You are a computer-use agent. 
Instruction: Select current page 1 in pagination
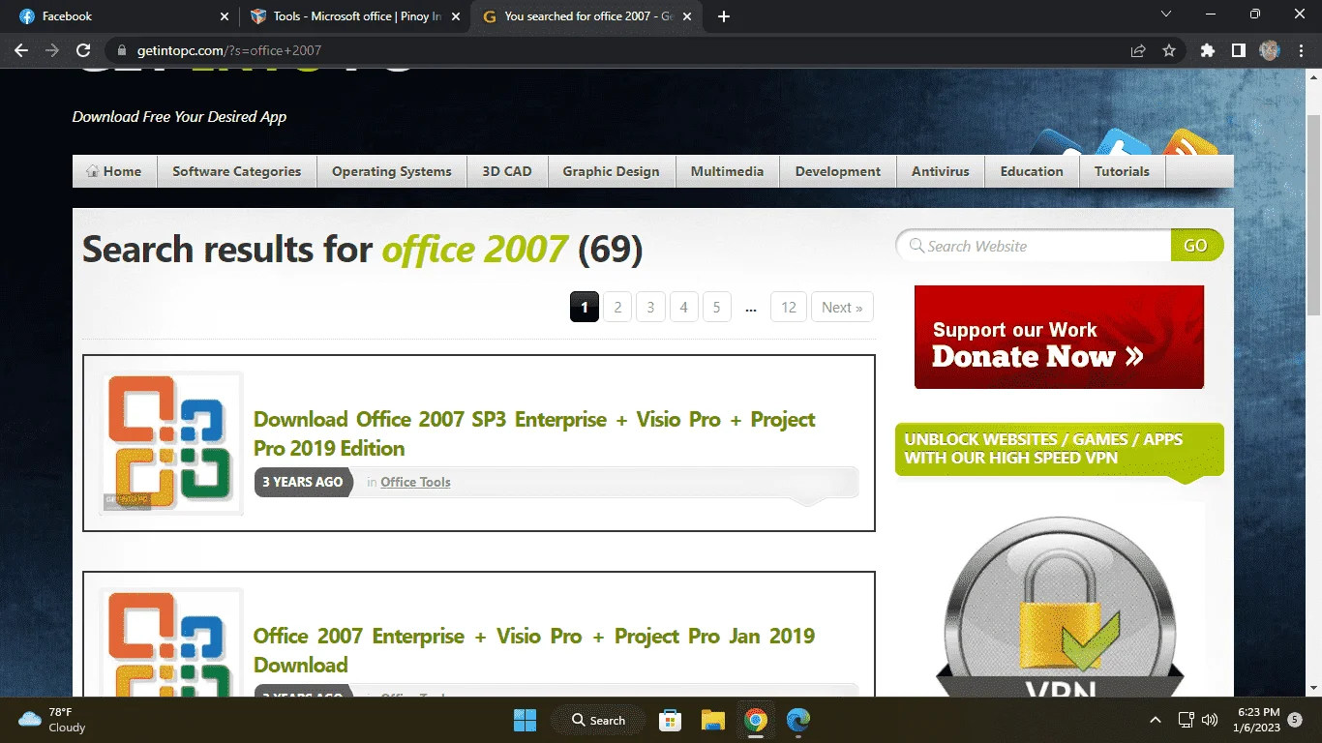click(x=585, y=307)
